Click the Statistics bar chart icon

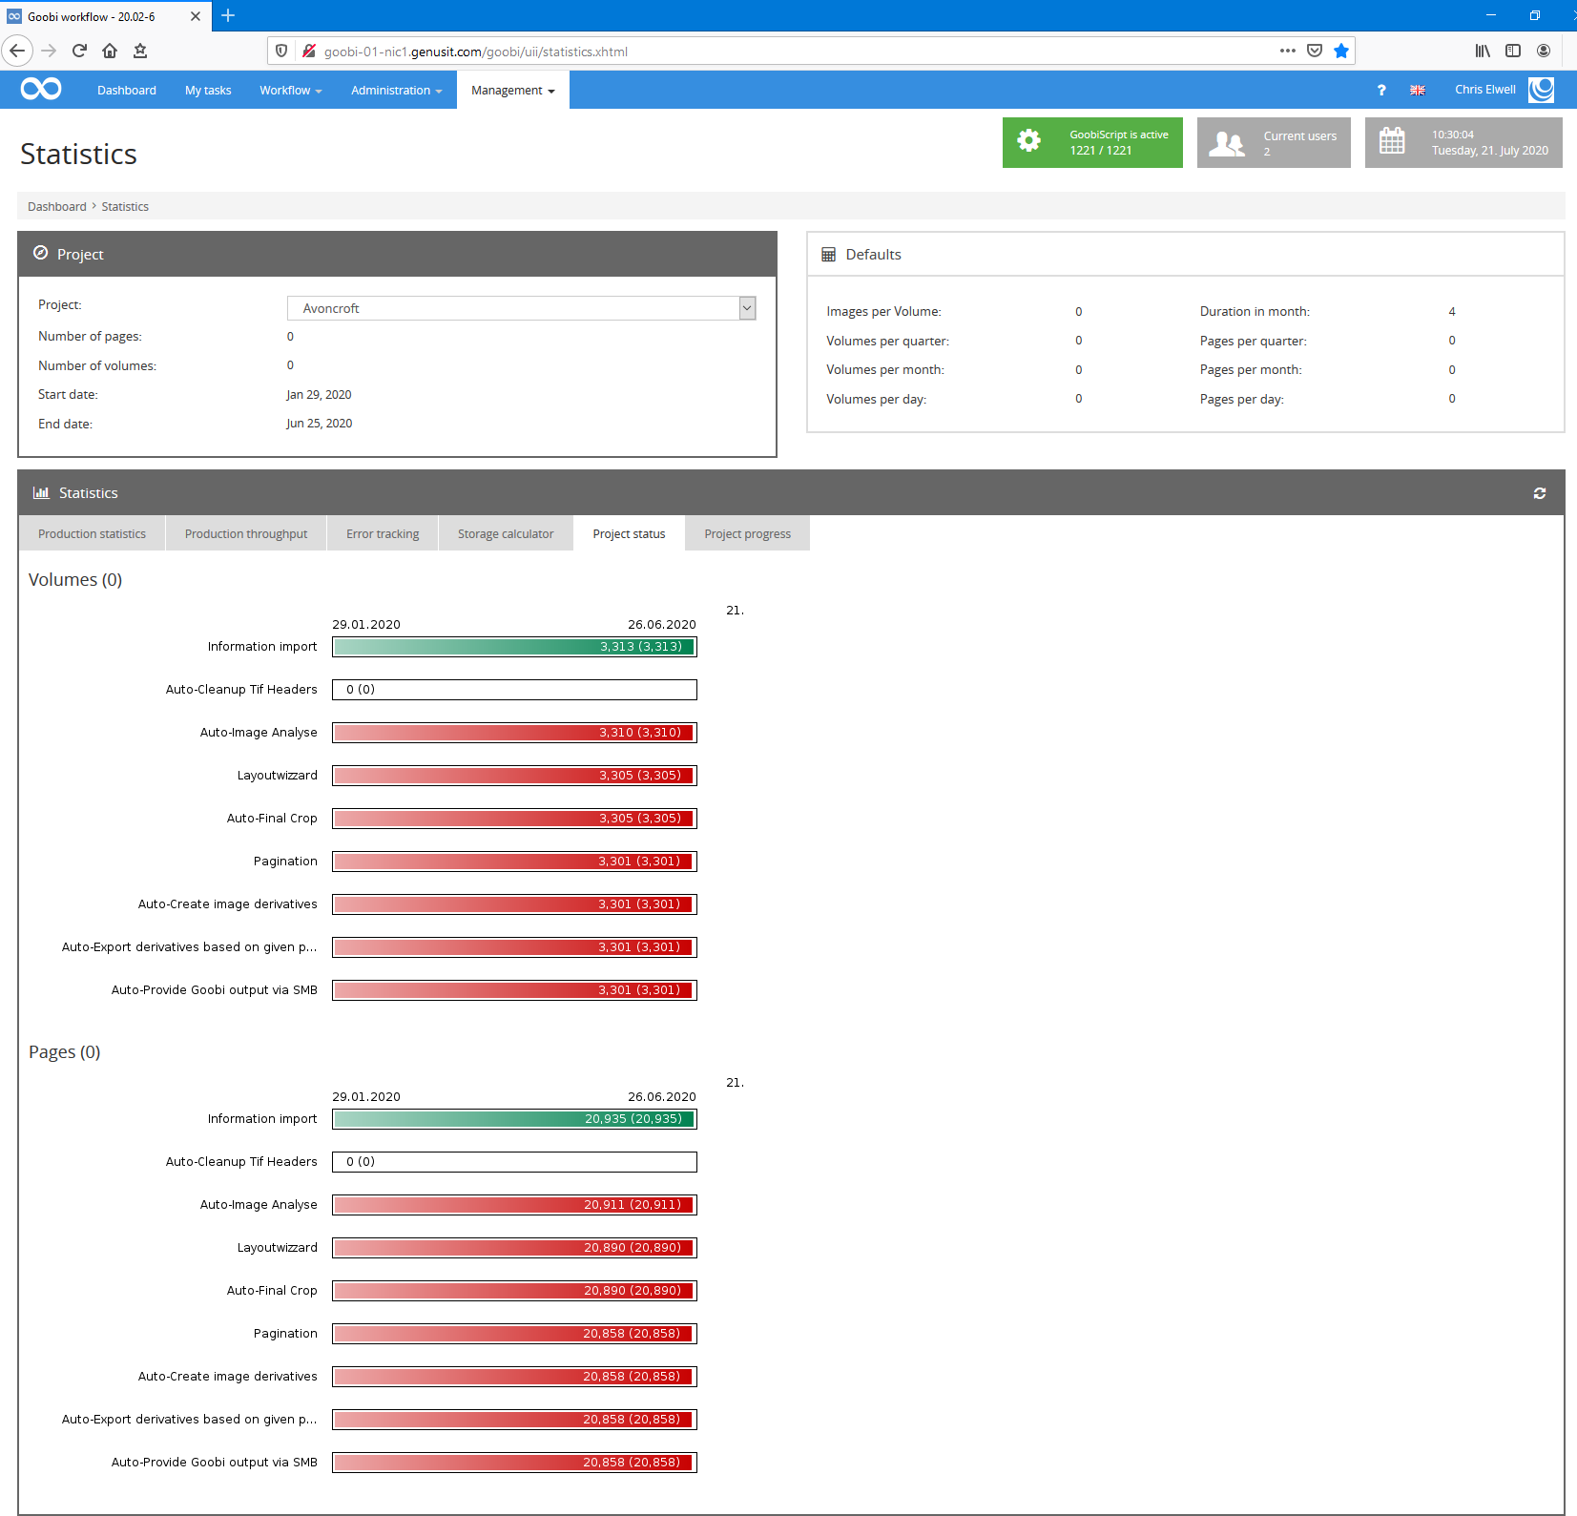[x=41, y=492]
